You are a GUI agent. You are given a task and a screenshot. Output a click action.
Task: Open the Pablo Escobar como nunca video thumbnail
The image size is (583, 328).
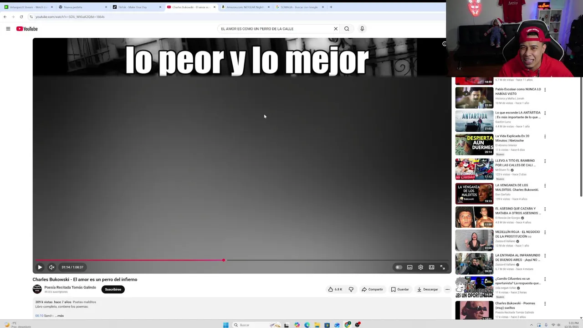[474, 97]
